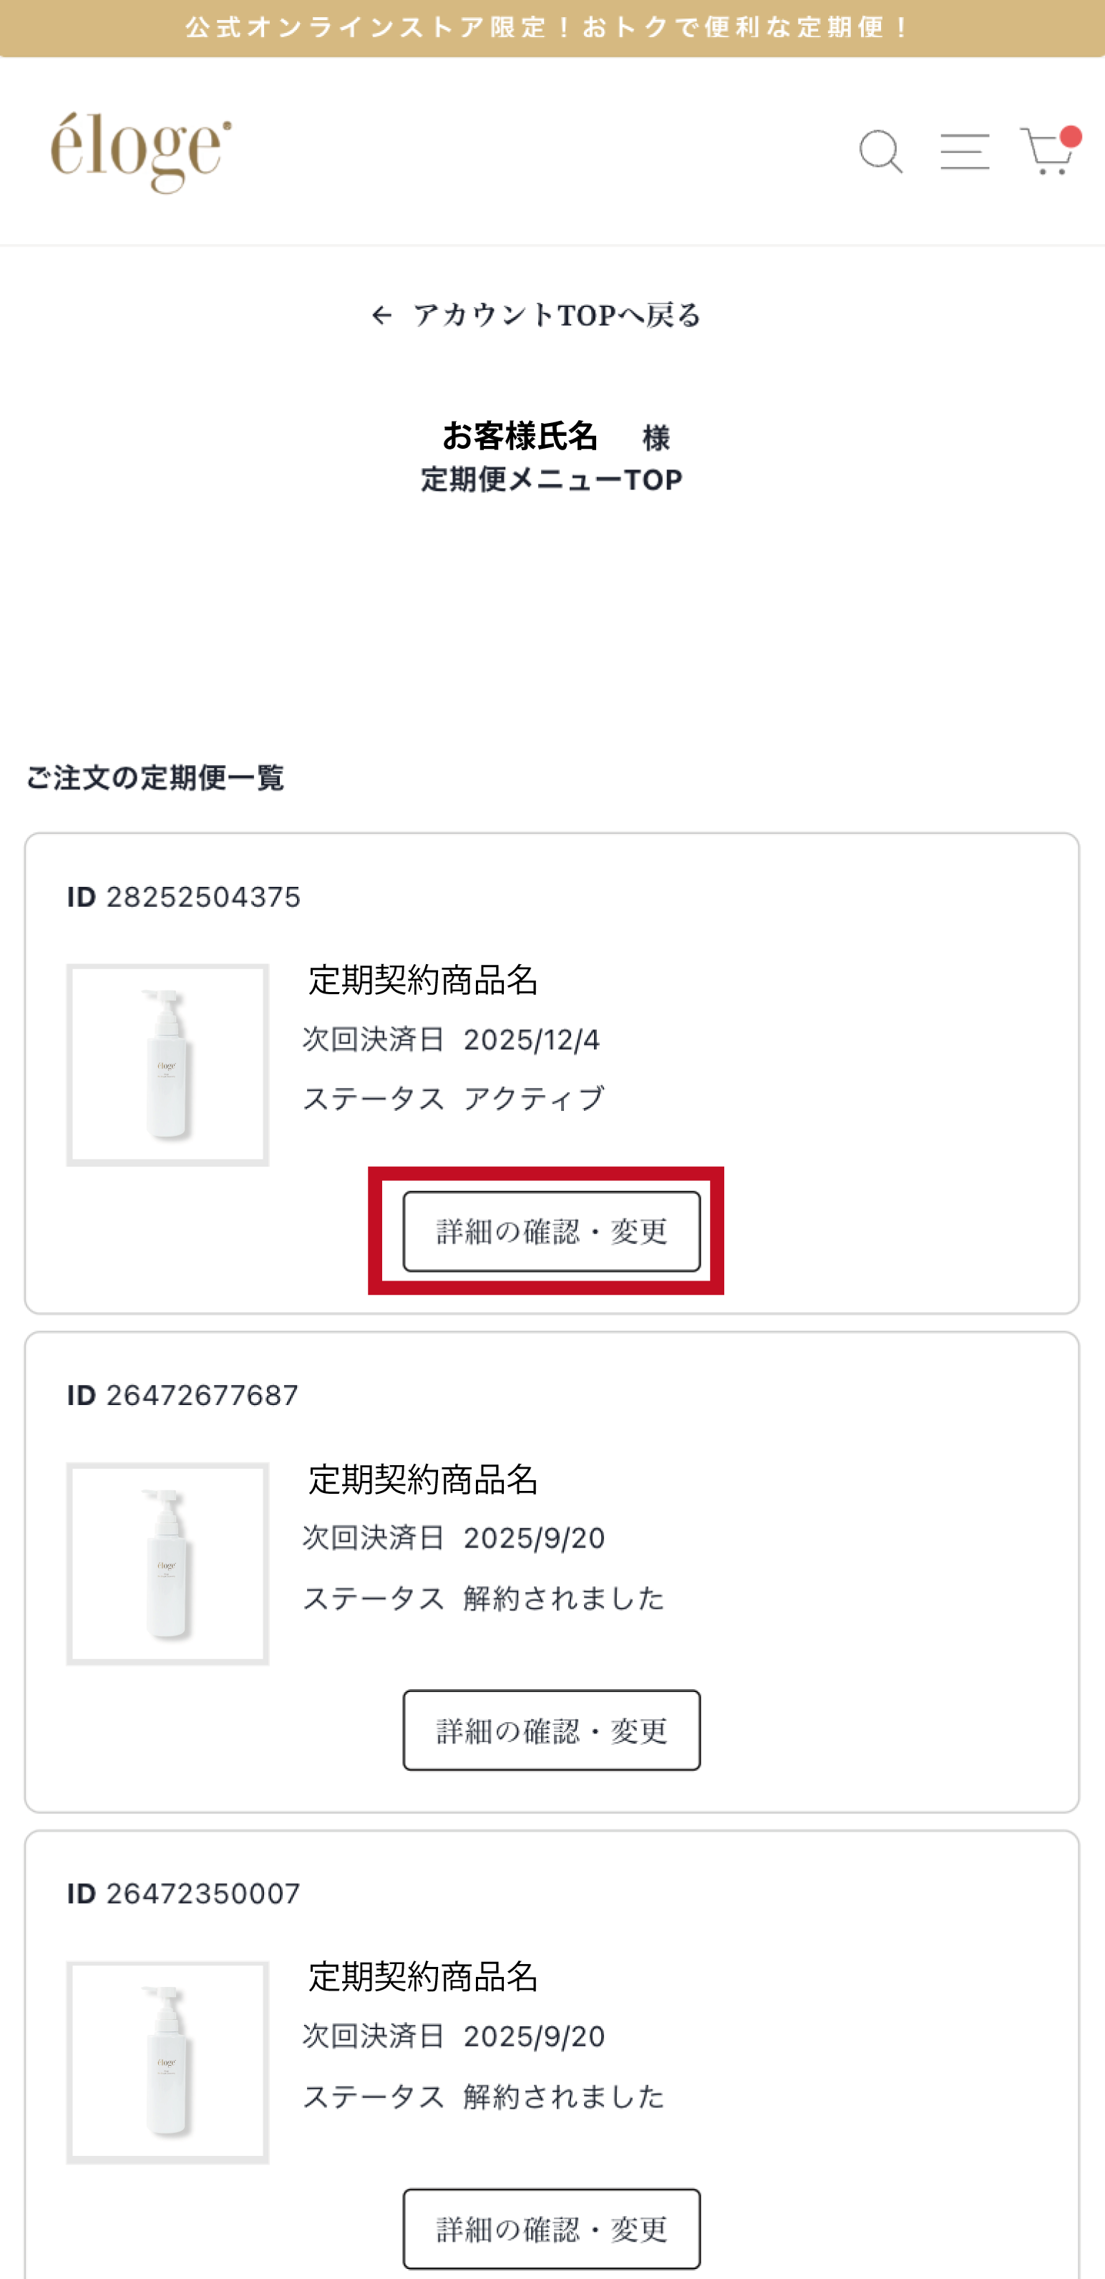Screen dimensions: 1105x2279
Task: Open 詳細の確認・変更 for ID 26472677687
Action: (x=551, y=1729)
